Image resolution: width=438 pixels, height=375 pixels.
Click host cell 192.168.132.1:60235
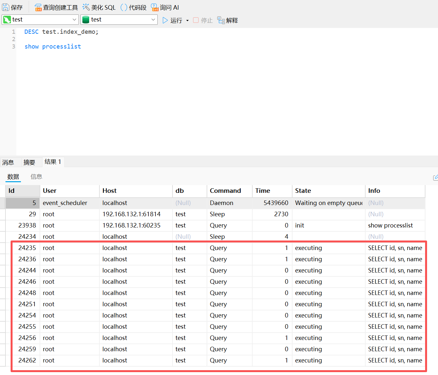pos(136,226)
